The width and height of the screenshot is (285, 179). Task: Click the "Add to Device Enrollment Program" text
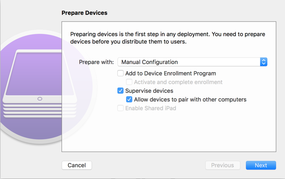pyautogui.click(x=170, y=74)
